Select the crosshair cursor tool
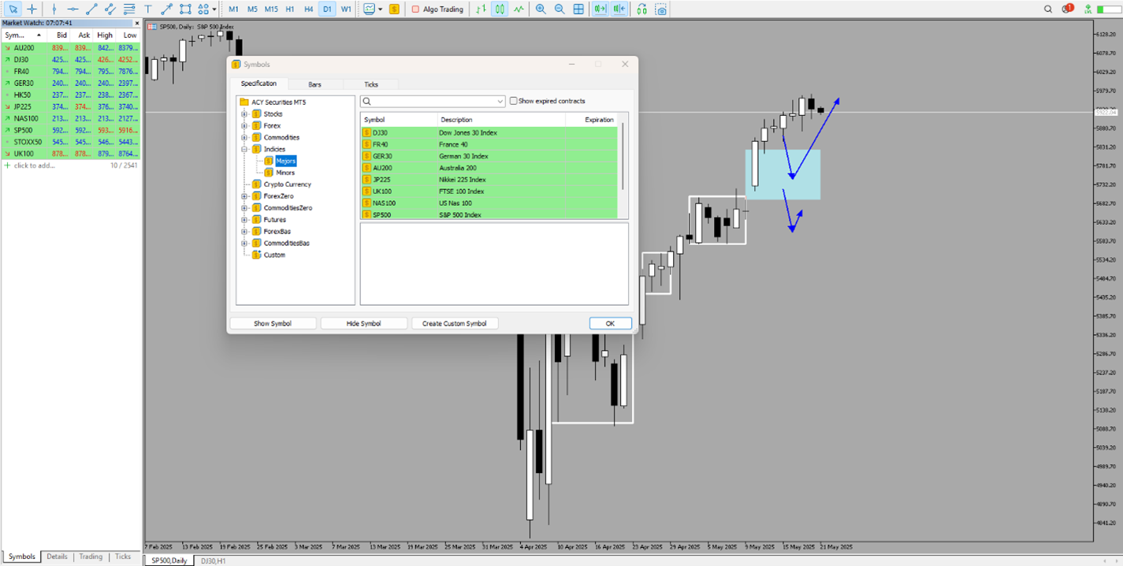 [32, 9]
